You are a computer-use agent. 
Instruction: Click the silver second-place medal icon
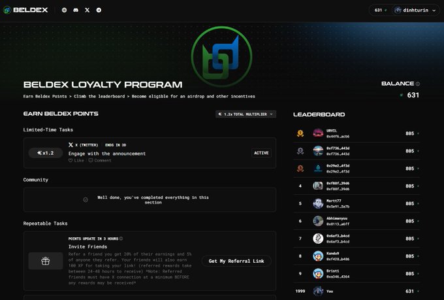300,151
